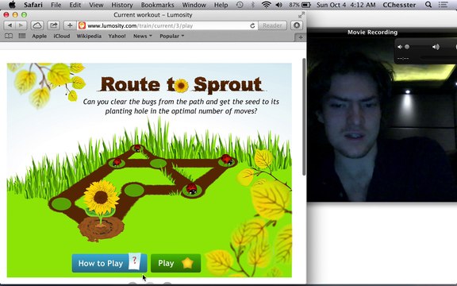Expand the News bookmarks dropdown
Screen dimensions: 457x286
[x=143, y=37]
